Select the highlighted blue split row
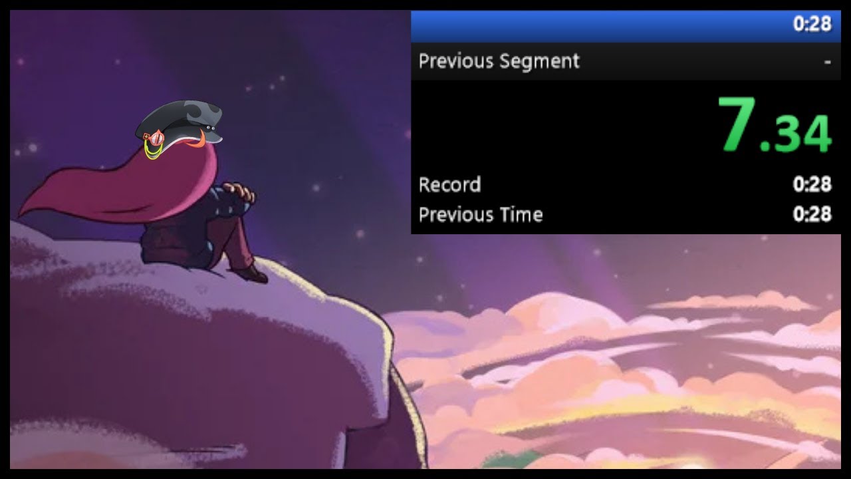The height and width of the screenshot is (479, 851). (x=626, y=26)
